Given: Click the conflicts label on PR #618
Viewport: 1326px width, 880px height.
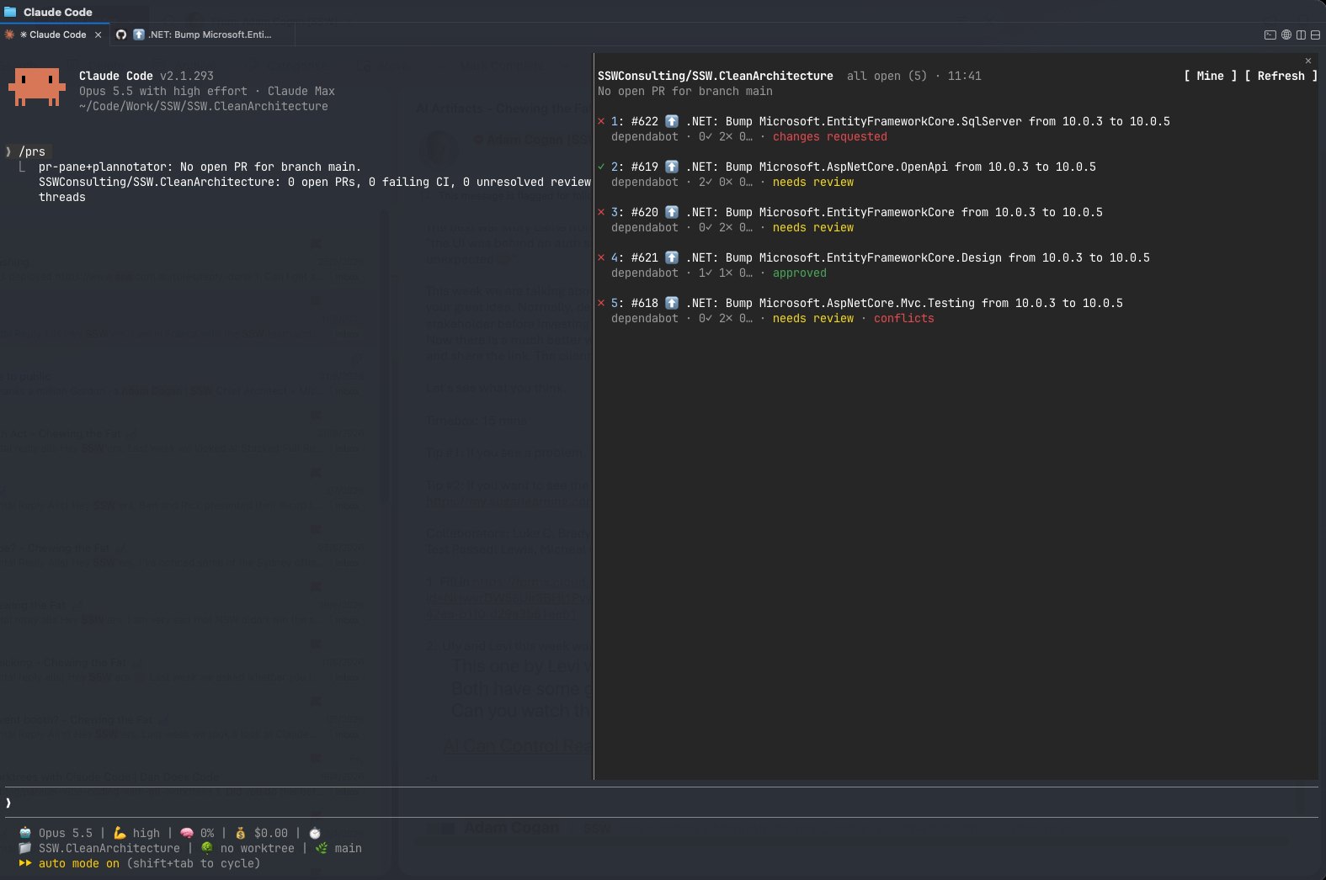Looking at the screenshot, I should pos(904,318).
